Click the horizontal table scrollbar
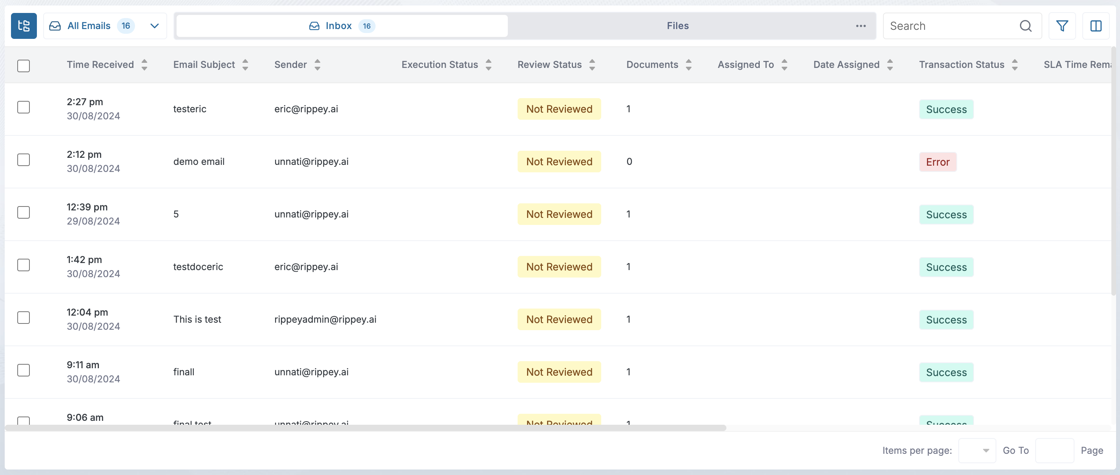This screenshot has width=1120, height=475. [x=365, y=428]
